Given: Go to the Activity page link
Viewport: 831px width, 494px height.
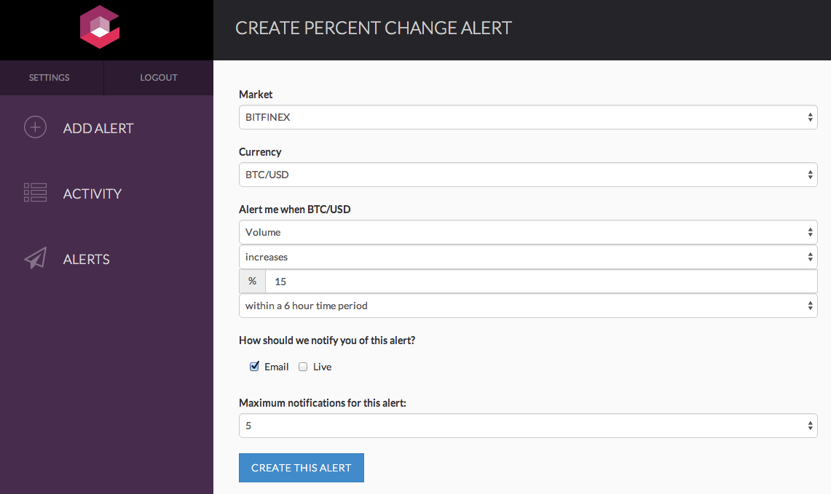Looking at the screenshot, I should click(x=92, y=194).
